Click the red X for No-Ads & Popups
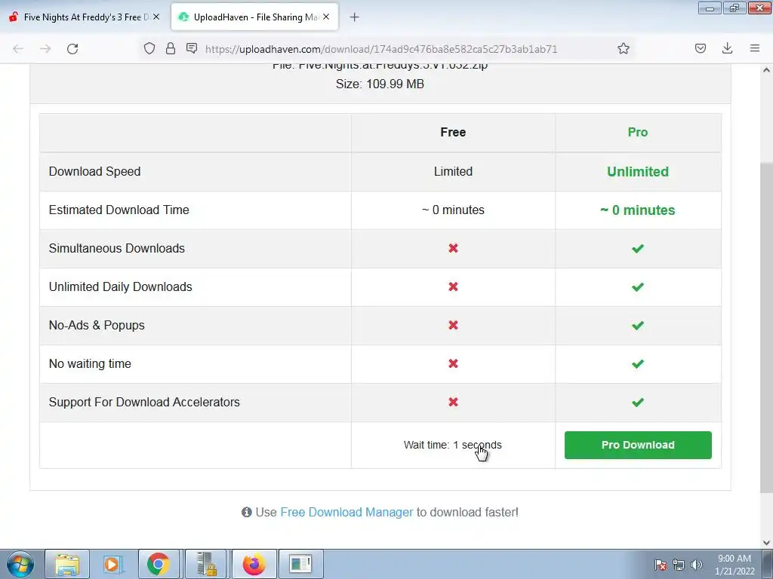Image resolution: width=773 pixels, height=579 pixels. [453, 325]
